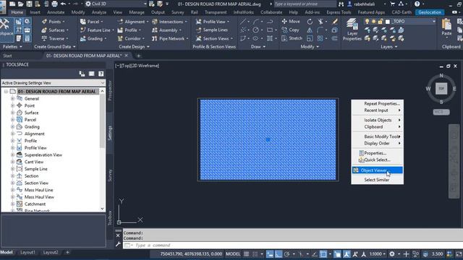Screen dimensions: 463x260
Task: Click the Sample Lines tool
Action: pyautogui.click(x=212, y=30)
